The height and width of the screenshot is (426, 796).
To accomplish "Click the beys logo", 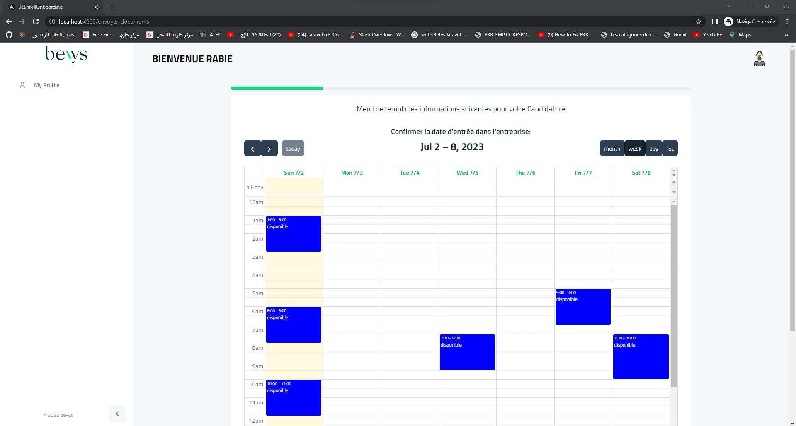I will pos(66,54).
